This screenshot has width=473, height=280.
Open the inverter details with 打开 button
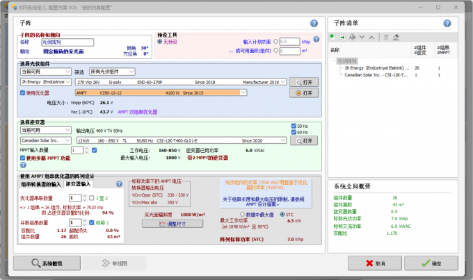[x=304, y=141]
